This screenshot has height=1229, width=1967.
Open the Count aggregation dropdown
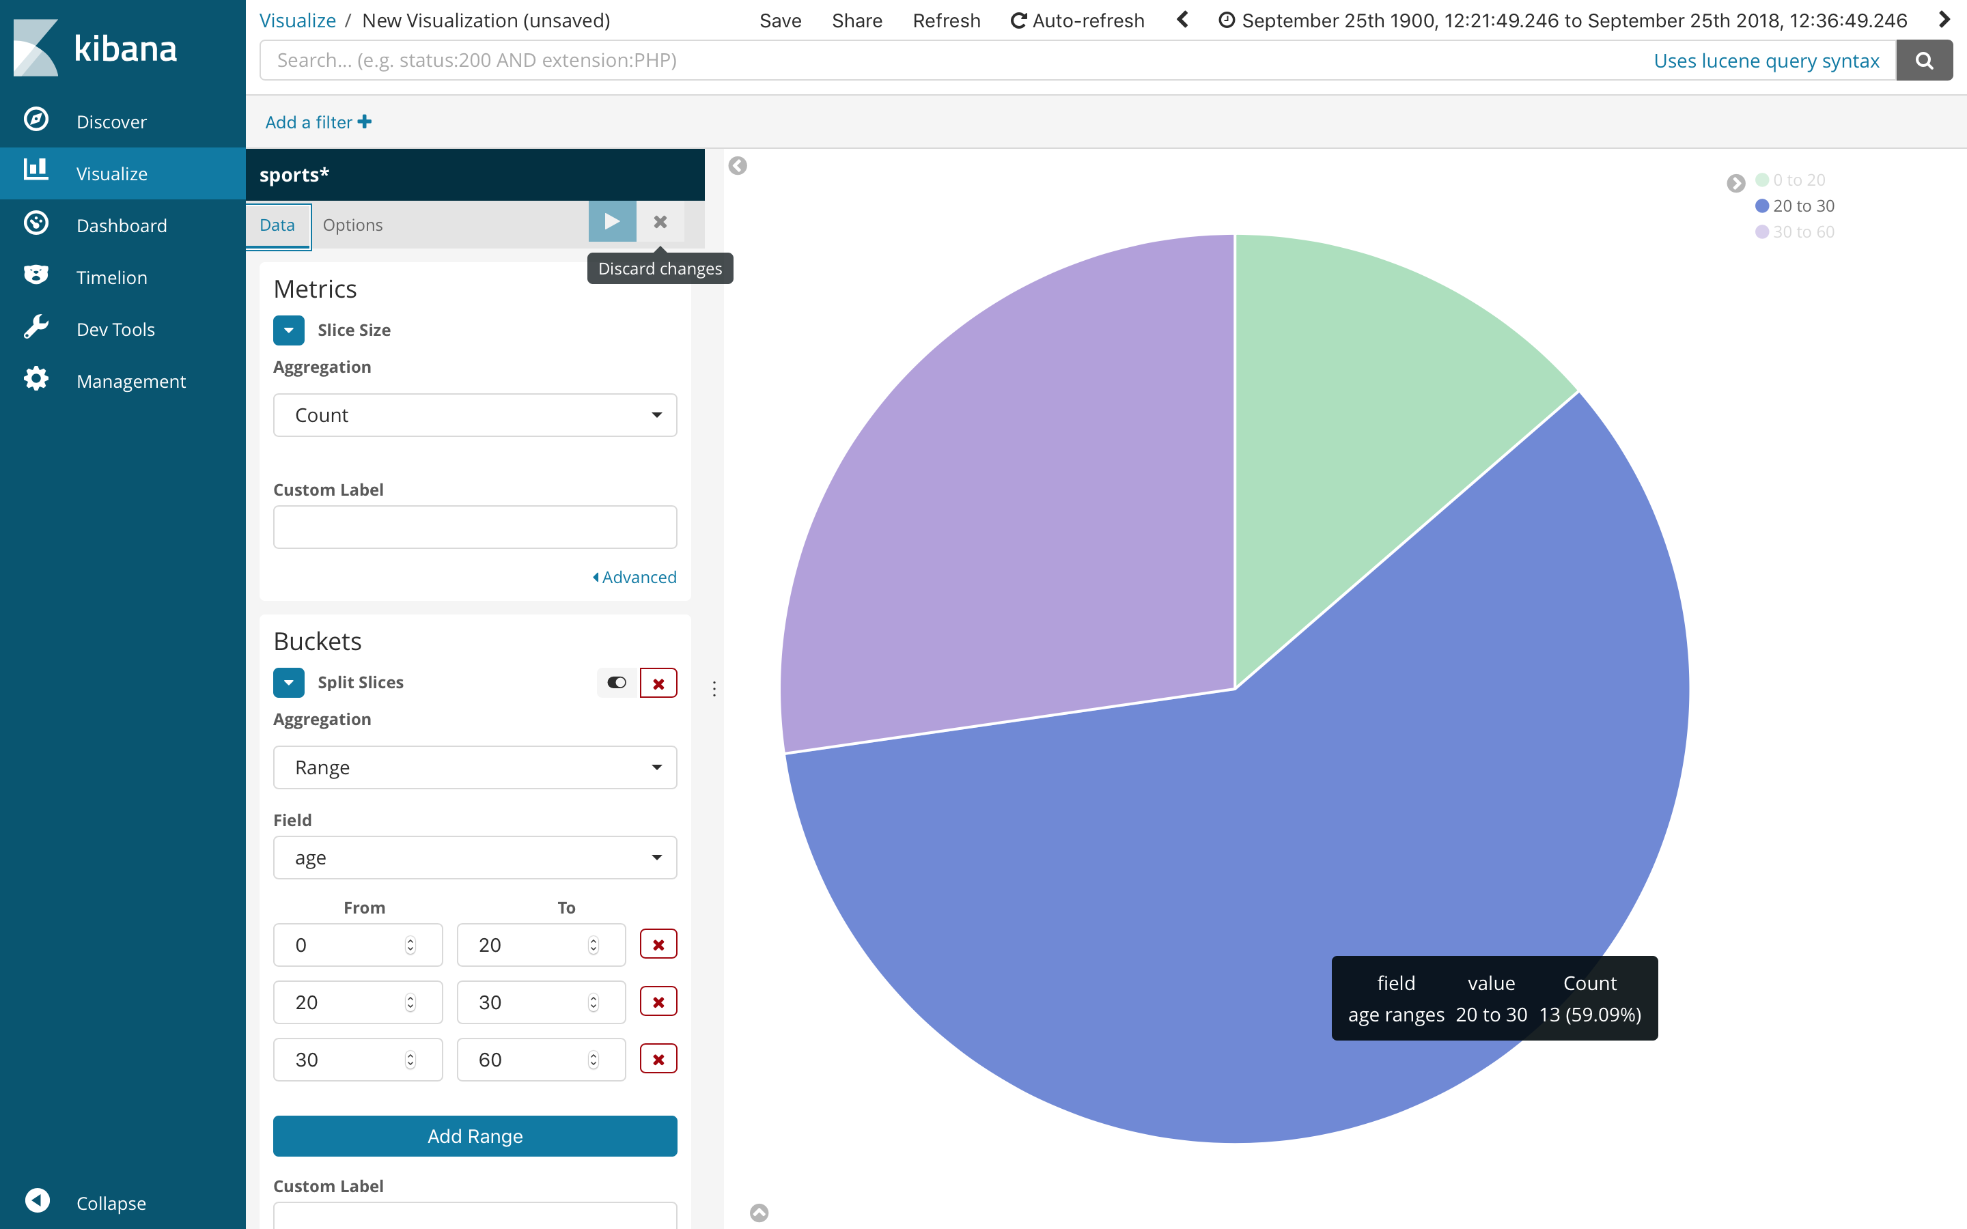coord(475,415)
